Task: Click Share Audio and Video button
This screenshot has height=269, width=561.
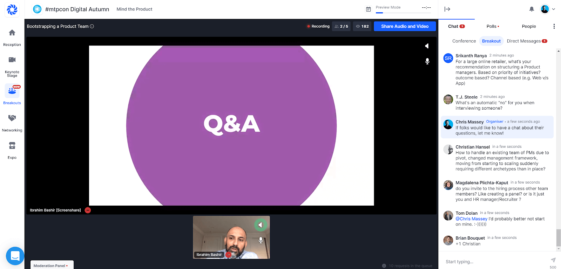Action: pyautogui.click(x=405, y=26)
